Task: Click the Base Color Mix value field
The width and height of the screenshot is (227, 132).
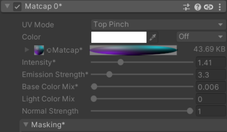Action: pos(211,87)
